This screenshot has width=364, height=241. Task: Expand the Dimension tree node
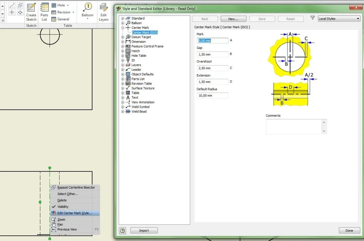[x=123, y=42]
